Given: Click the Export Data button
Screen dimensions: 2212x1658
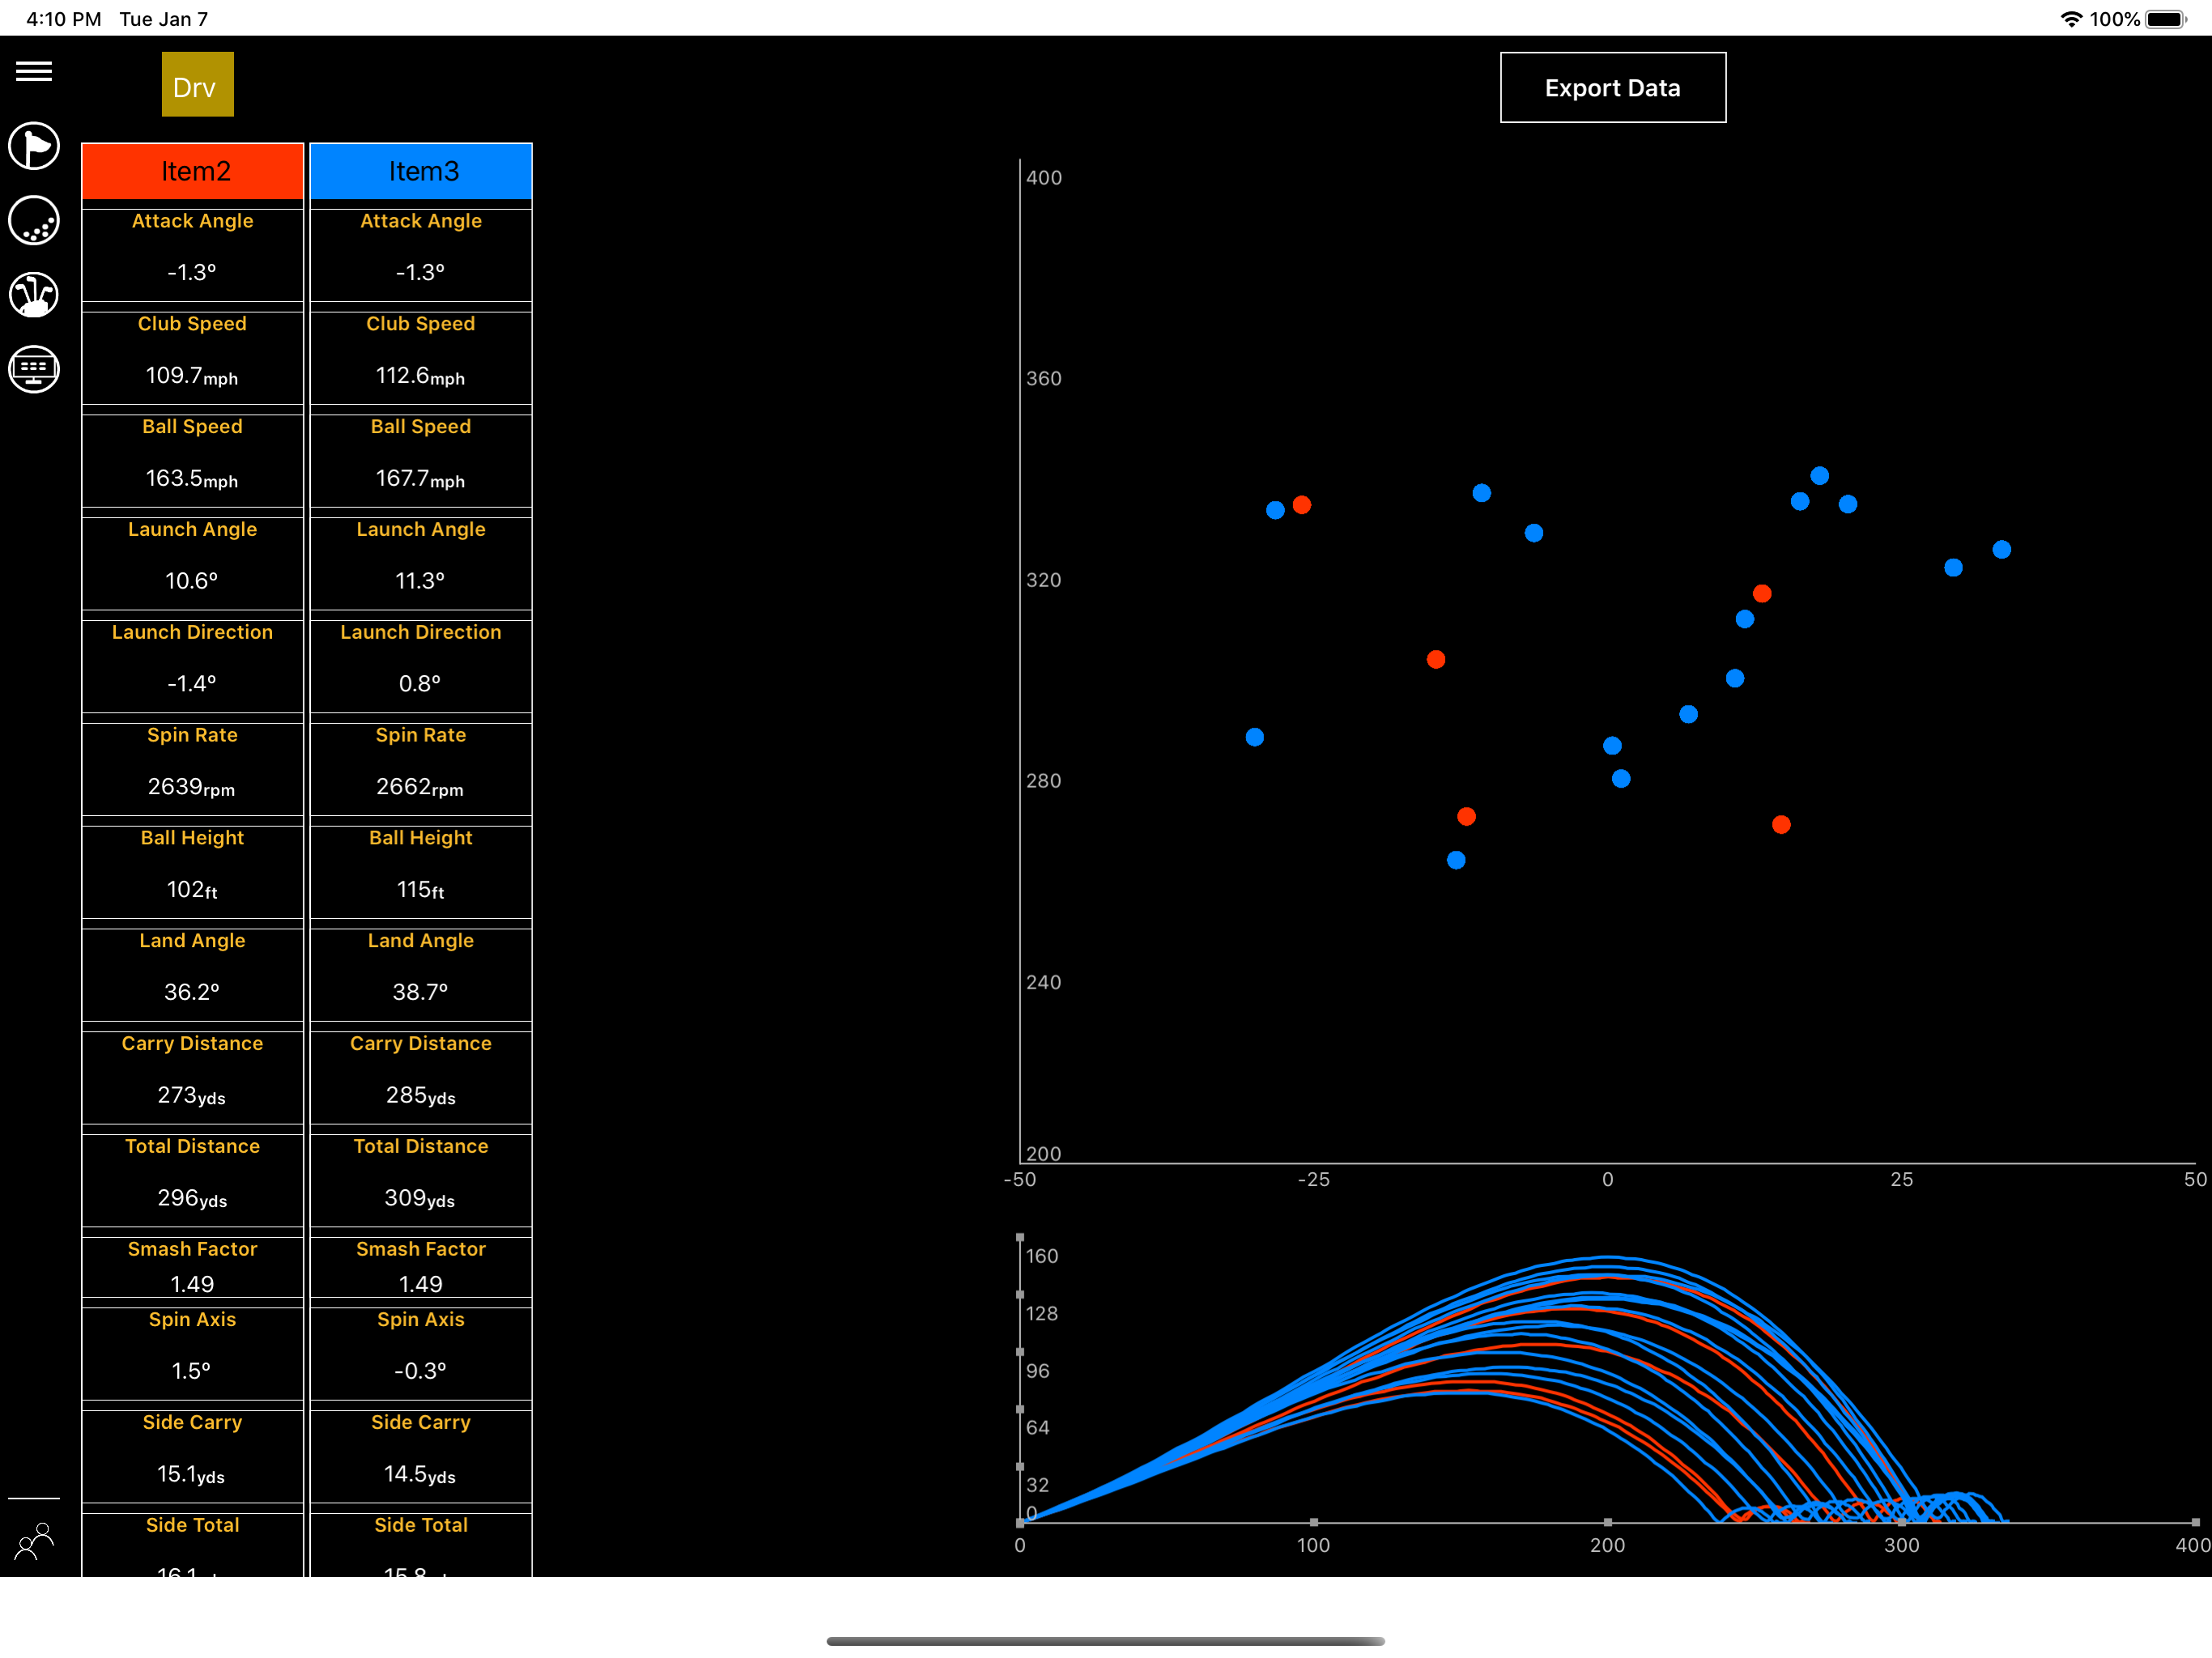Looking at the screenshot, I should (x=1612, y=88).
